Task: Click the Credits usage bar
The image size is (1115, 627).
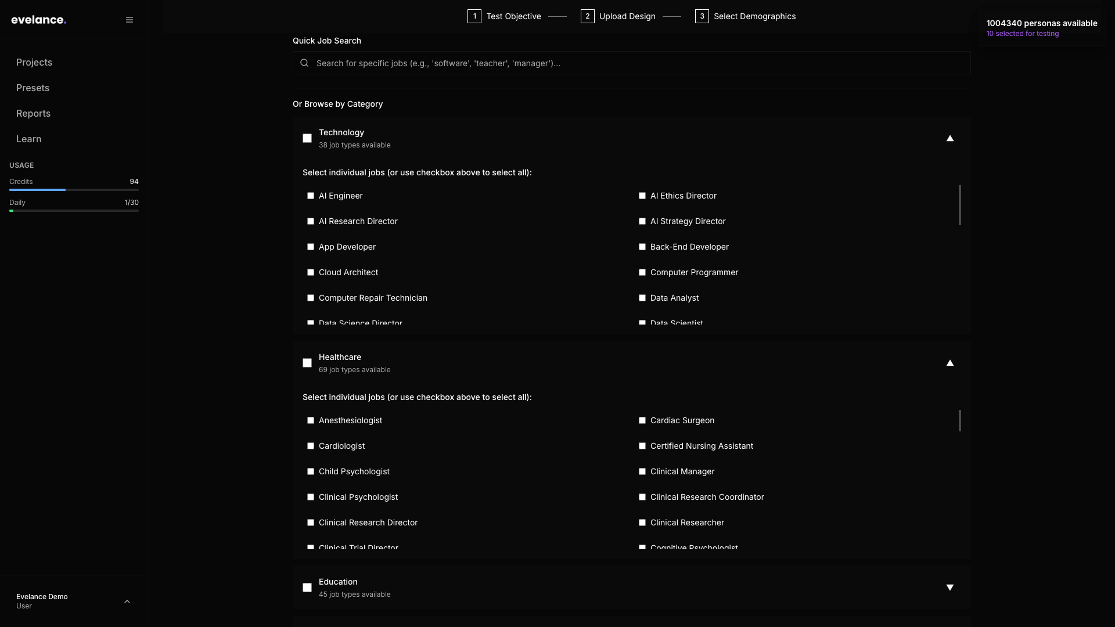Action: [74, 190]
